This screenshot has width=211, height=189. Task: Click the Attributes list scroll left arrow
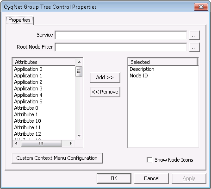click(x=16, y=143)
